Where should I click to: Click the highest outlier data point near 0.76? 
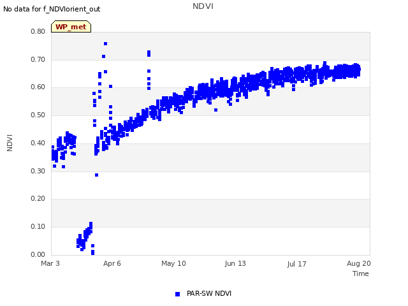(x=105, y=44)
